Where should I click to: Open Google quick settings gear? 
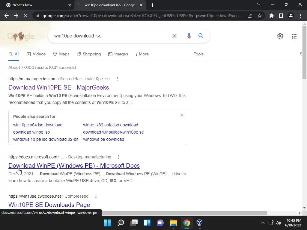point(280,36)
